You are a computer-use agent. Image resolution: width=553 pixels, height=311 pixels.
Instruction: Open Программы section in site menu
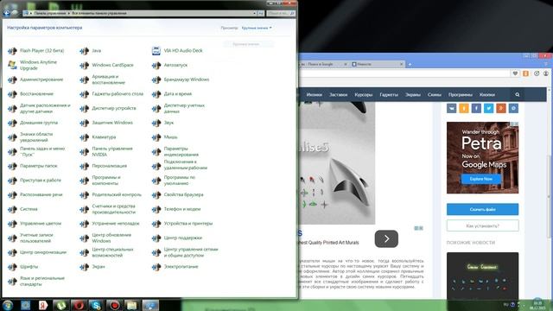[461, 95]
